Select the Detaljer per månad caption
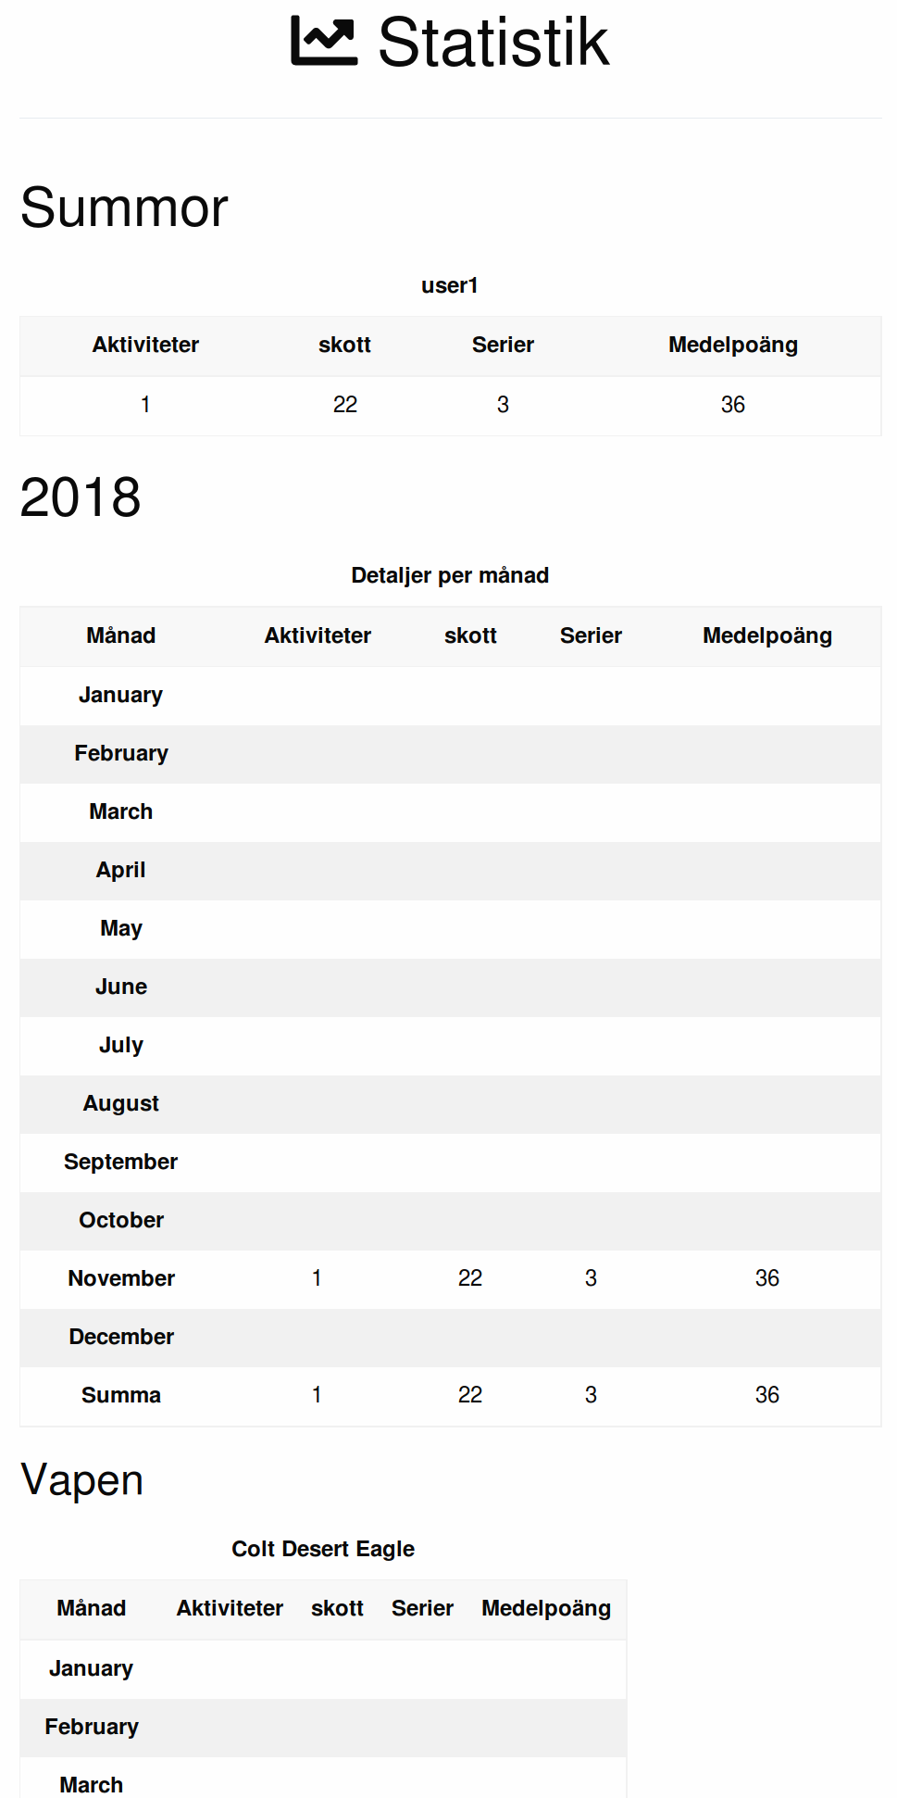Screen dimensions: 897x1798 [x=450, y=575]
